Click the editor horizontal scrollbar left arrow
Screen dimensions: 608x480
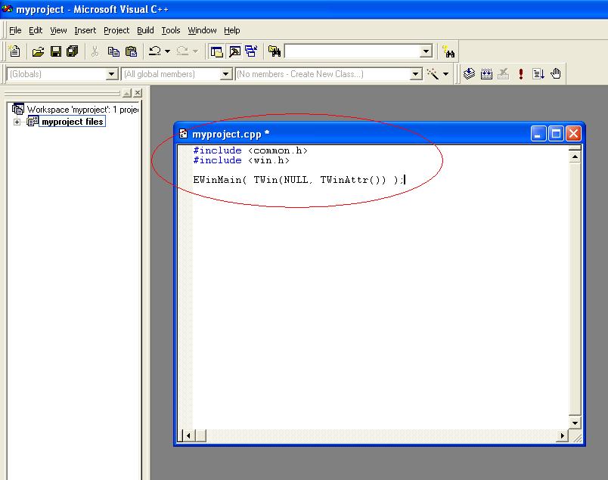(x=188, y=435)
